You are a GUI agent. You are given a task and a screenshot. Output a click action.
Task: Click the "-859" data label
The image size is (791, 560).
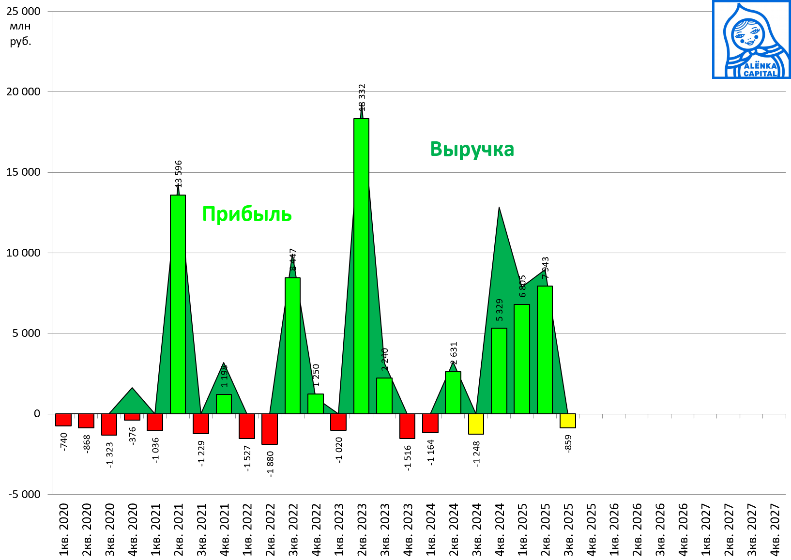coord(568,443)
